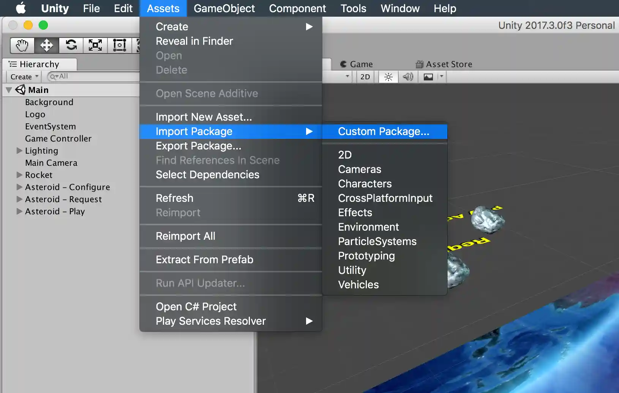The height and width of the screenshot is (393, 619).
Task: Select the Scale tool
Action: click(x=95, y=45)
